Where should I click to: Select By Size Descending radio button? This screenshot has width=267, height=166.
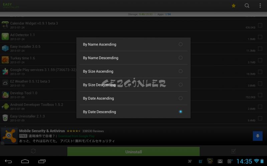181,85
